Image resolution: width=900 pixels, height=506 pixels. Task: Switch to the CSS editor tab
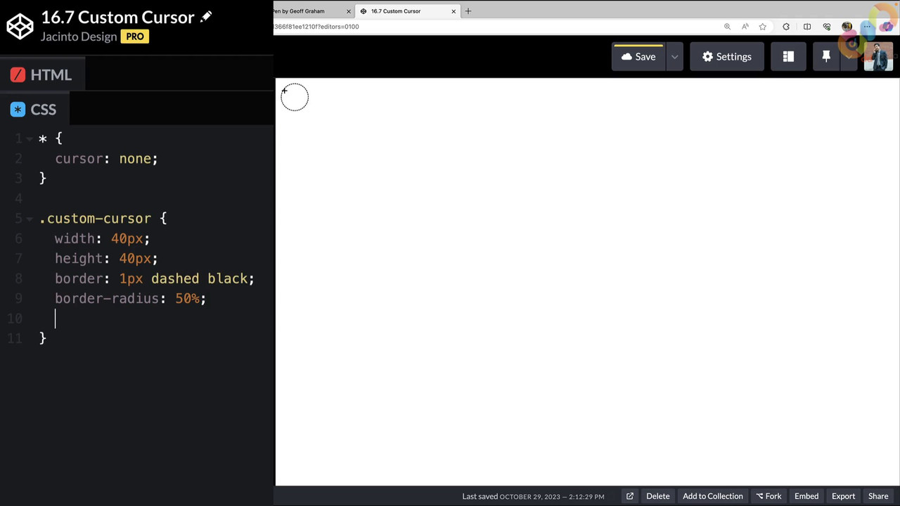pos(34,110)
